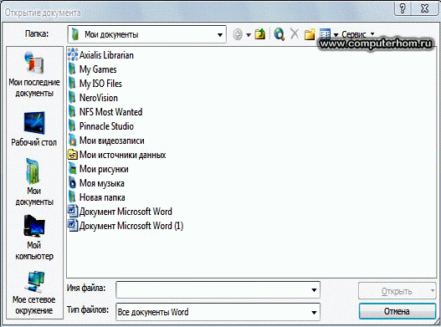Select the Новая папка folder icon
Viewport: 441px width, 327px height.
point(72,197)
